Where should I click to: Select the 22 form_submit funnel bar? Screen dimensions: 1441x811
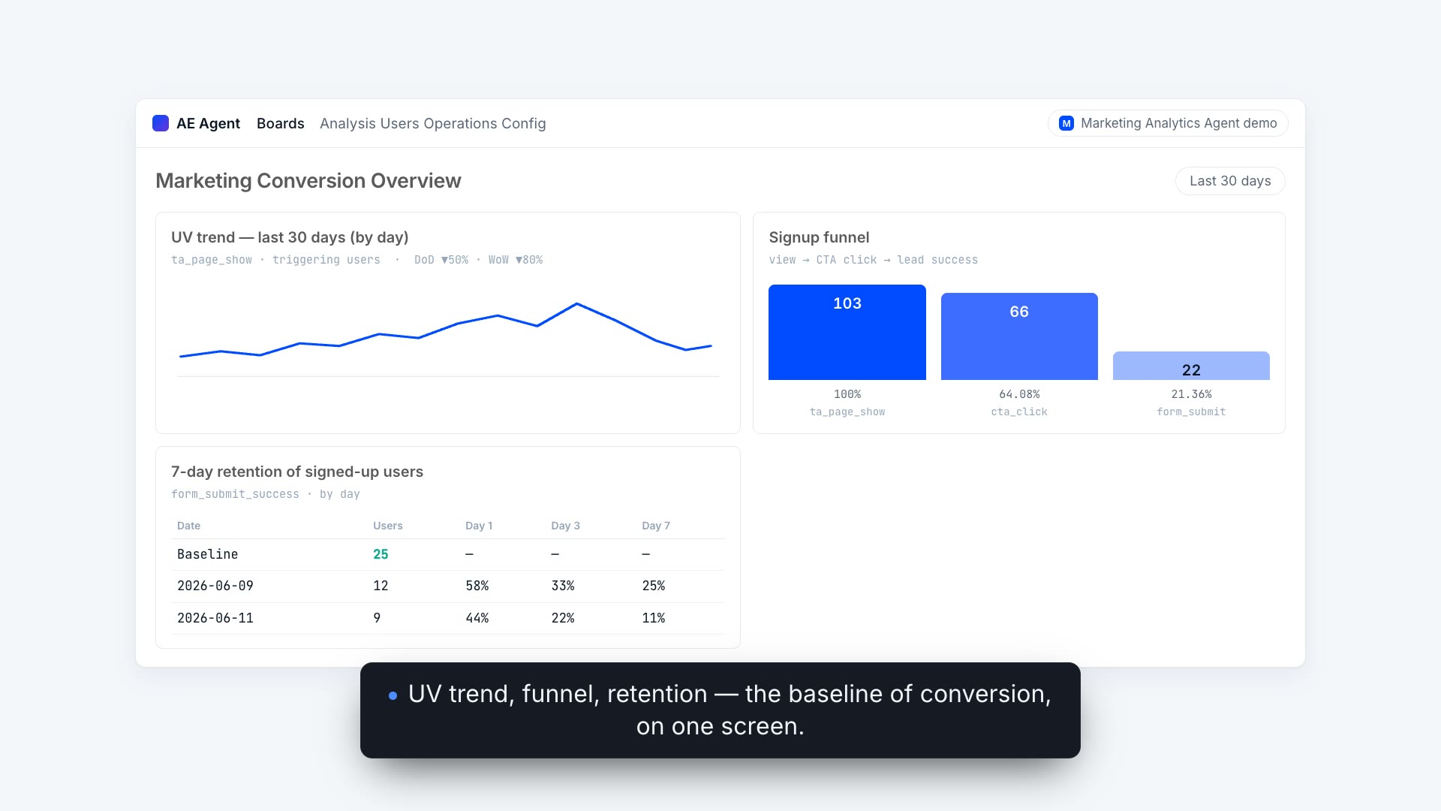[1191, 366]
